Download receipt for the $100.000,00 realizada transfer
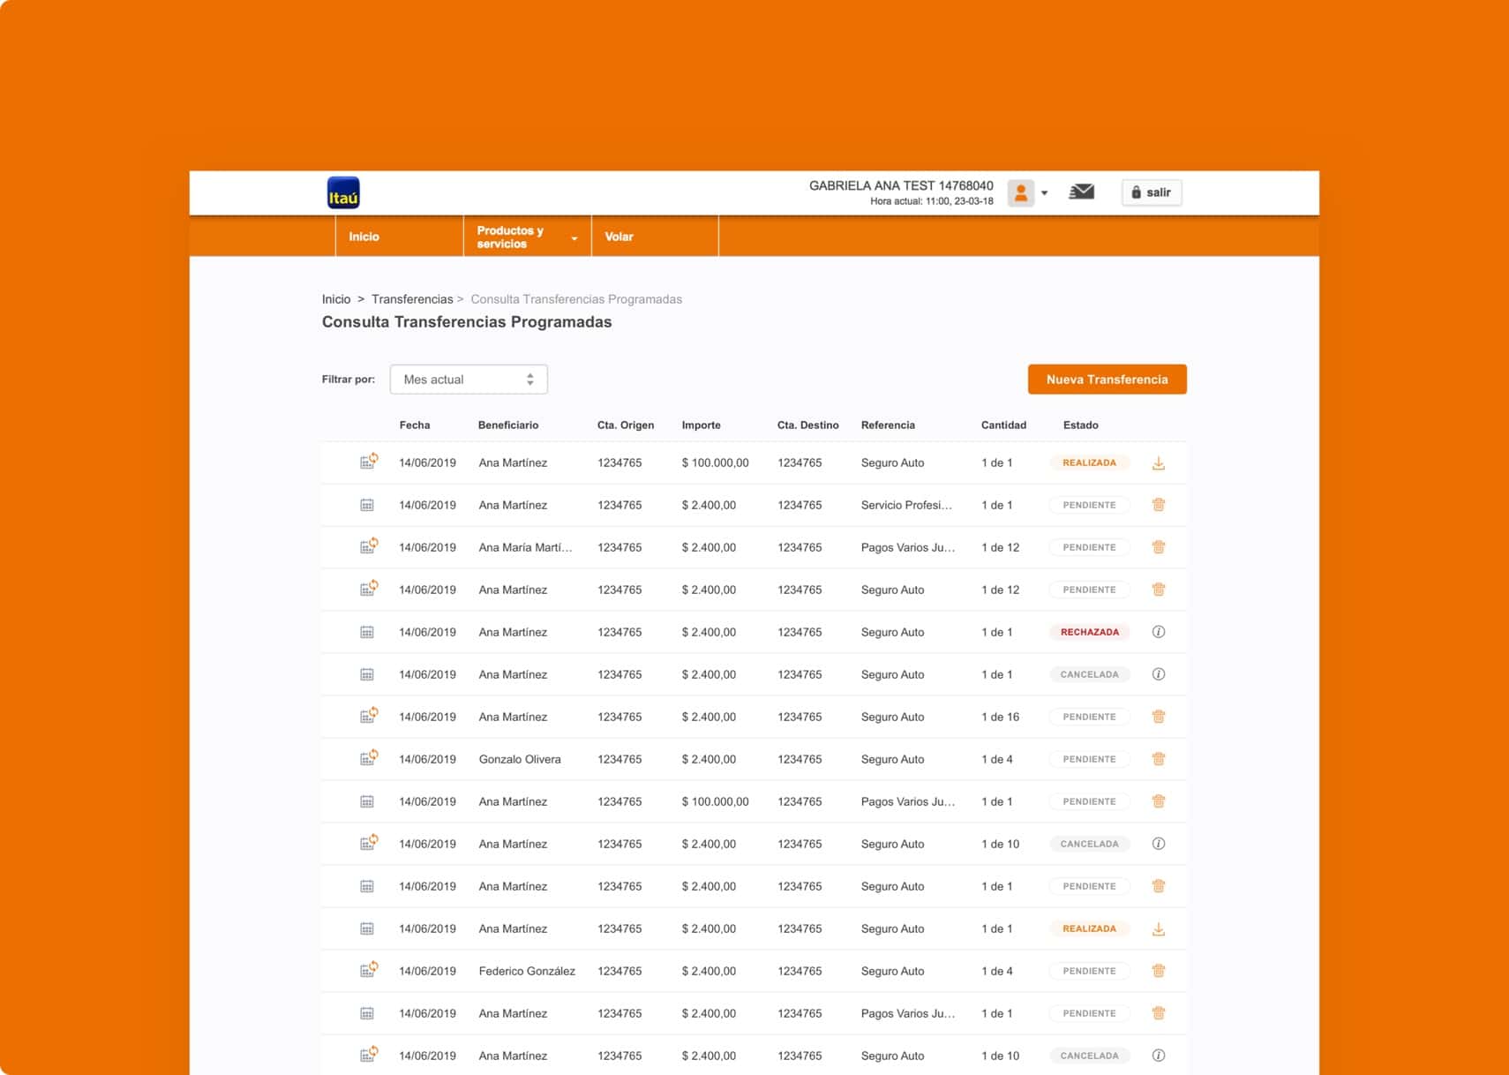Screen dimensions: 1509x1075 click(1158, 463)
